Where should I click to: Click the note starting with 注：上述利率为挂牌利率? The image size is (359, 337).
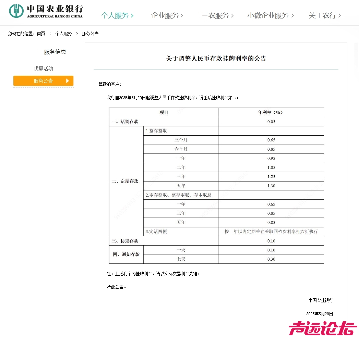(x=153, y=274)
